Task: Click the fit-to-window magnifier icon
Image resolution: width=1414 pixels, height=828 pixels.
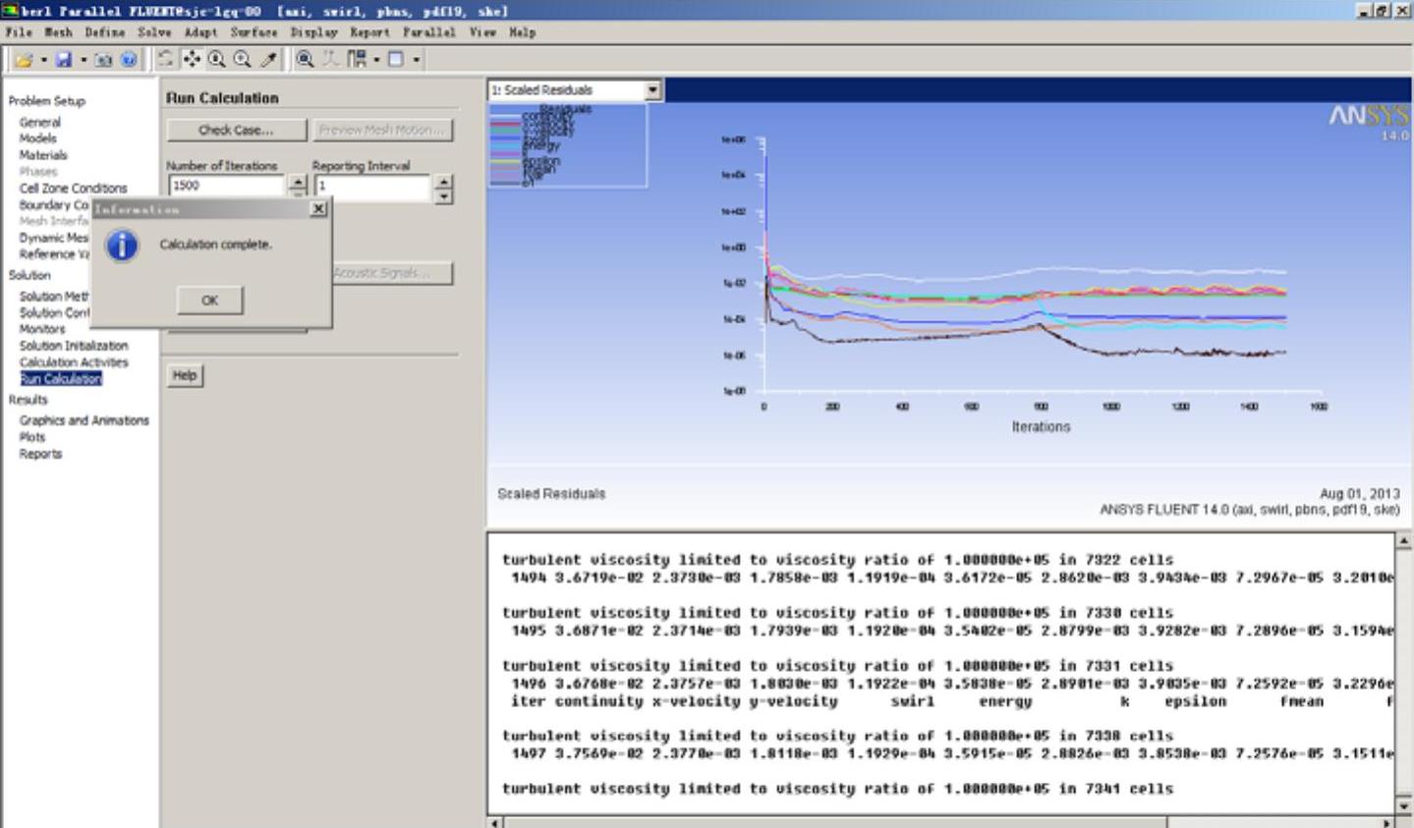Action: coord(306,60)
